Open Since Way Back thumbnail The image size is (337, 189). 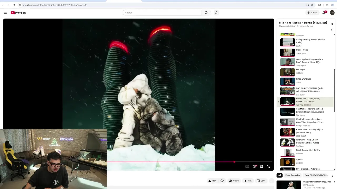288,82
